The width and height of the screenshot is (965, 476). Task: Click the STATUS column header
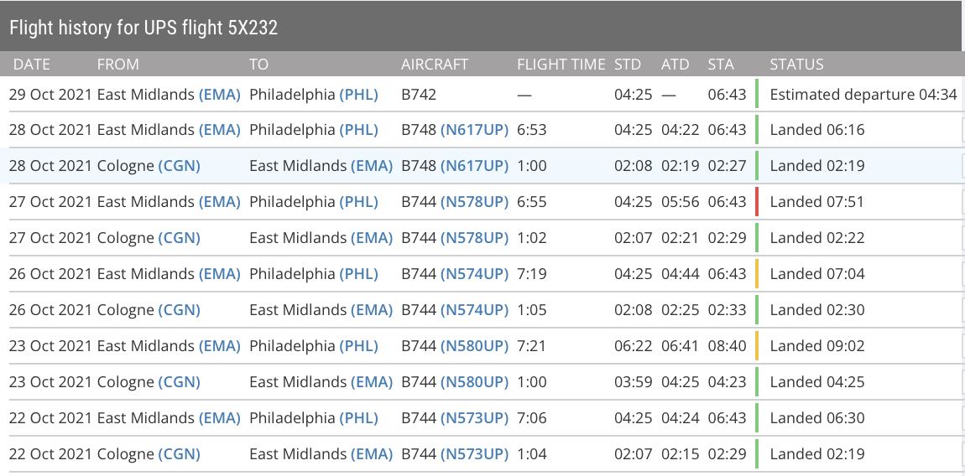point(796,65)
